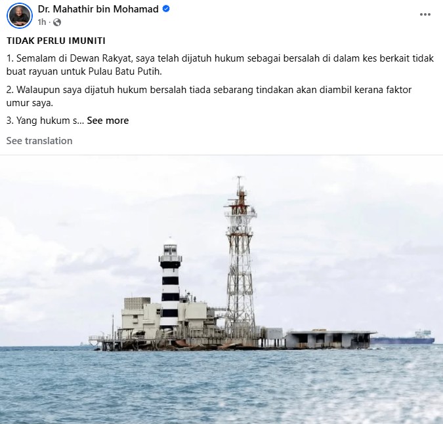Click the TIDAK PERLU IMUNITI heading
This screenshot has width=443, height=424.
[x=56, y=41]
